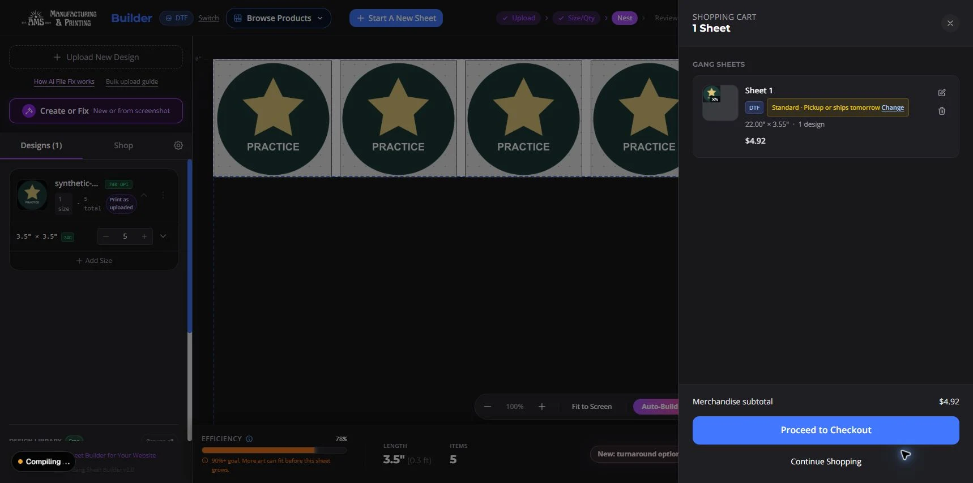Delete Sheet 1 using the trash icon
This screenshot has width=973, height=483.
[942, 111]
